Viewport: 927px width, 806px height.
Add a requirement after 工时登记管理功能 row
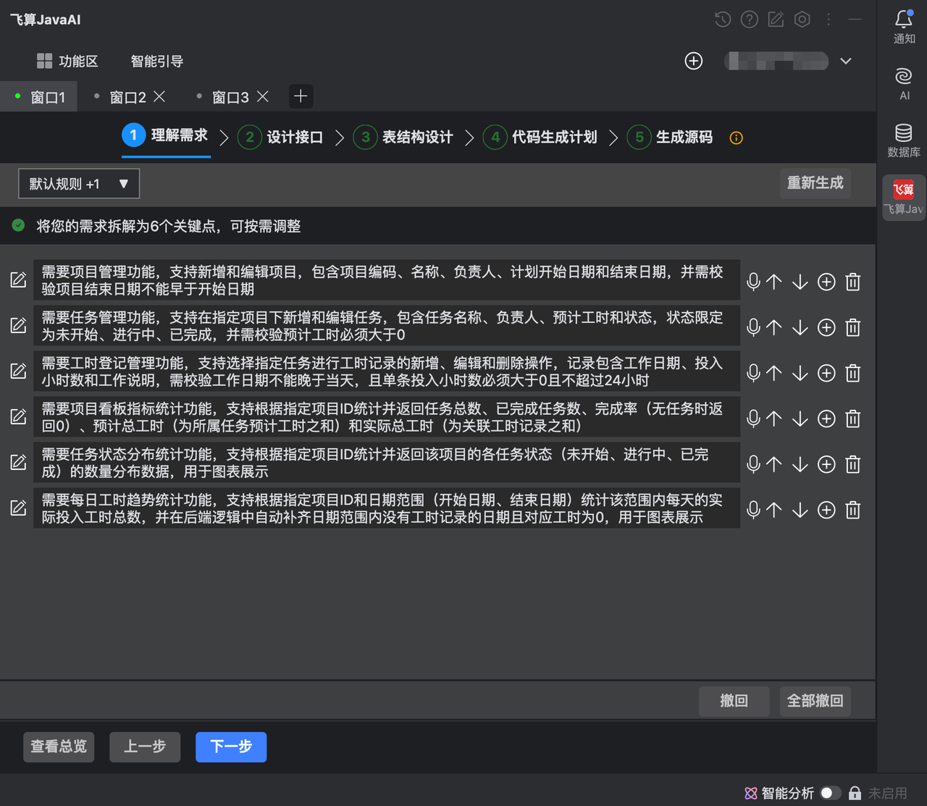[826, 373]
